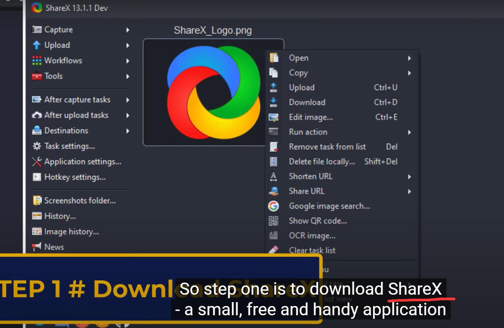Open Hotkey settings... from sidebar
This screenshot has width=504, height=328.
75,177
